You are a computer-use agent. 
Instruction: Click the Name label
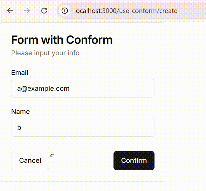click(x=20, y=112)
